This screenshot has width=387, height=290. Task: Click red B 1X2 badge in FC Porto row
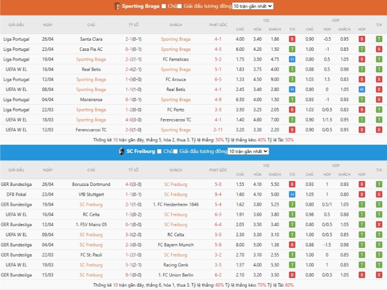292,110
